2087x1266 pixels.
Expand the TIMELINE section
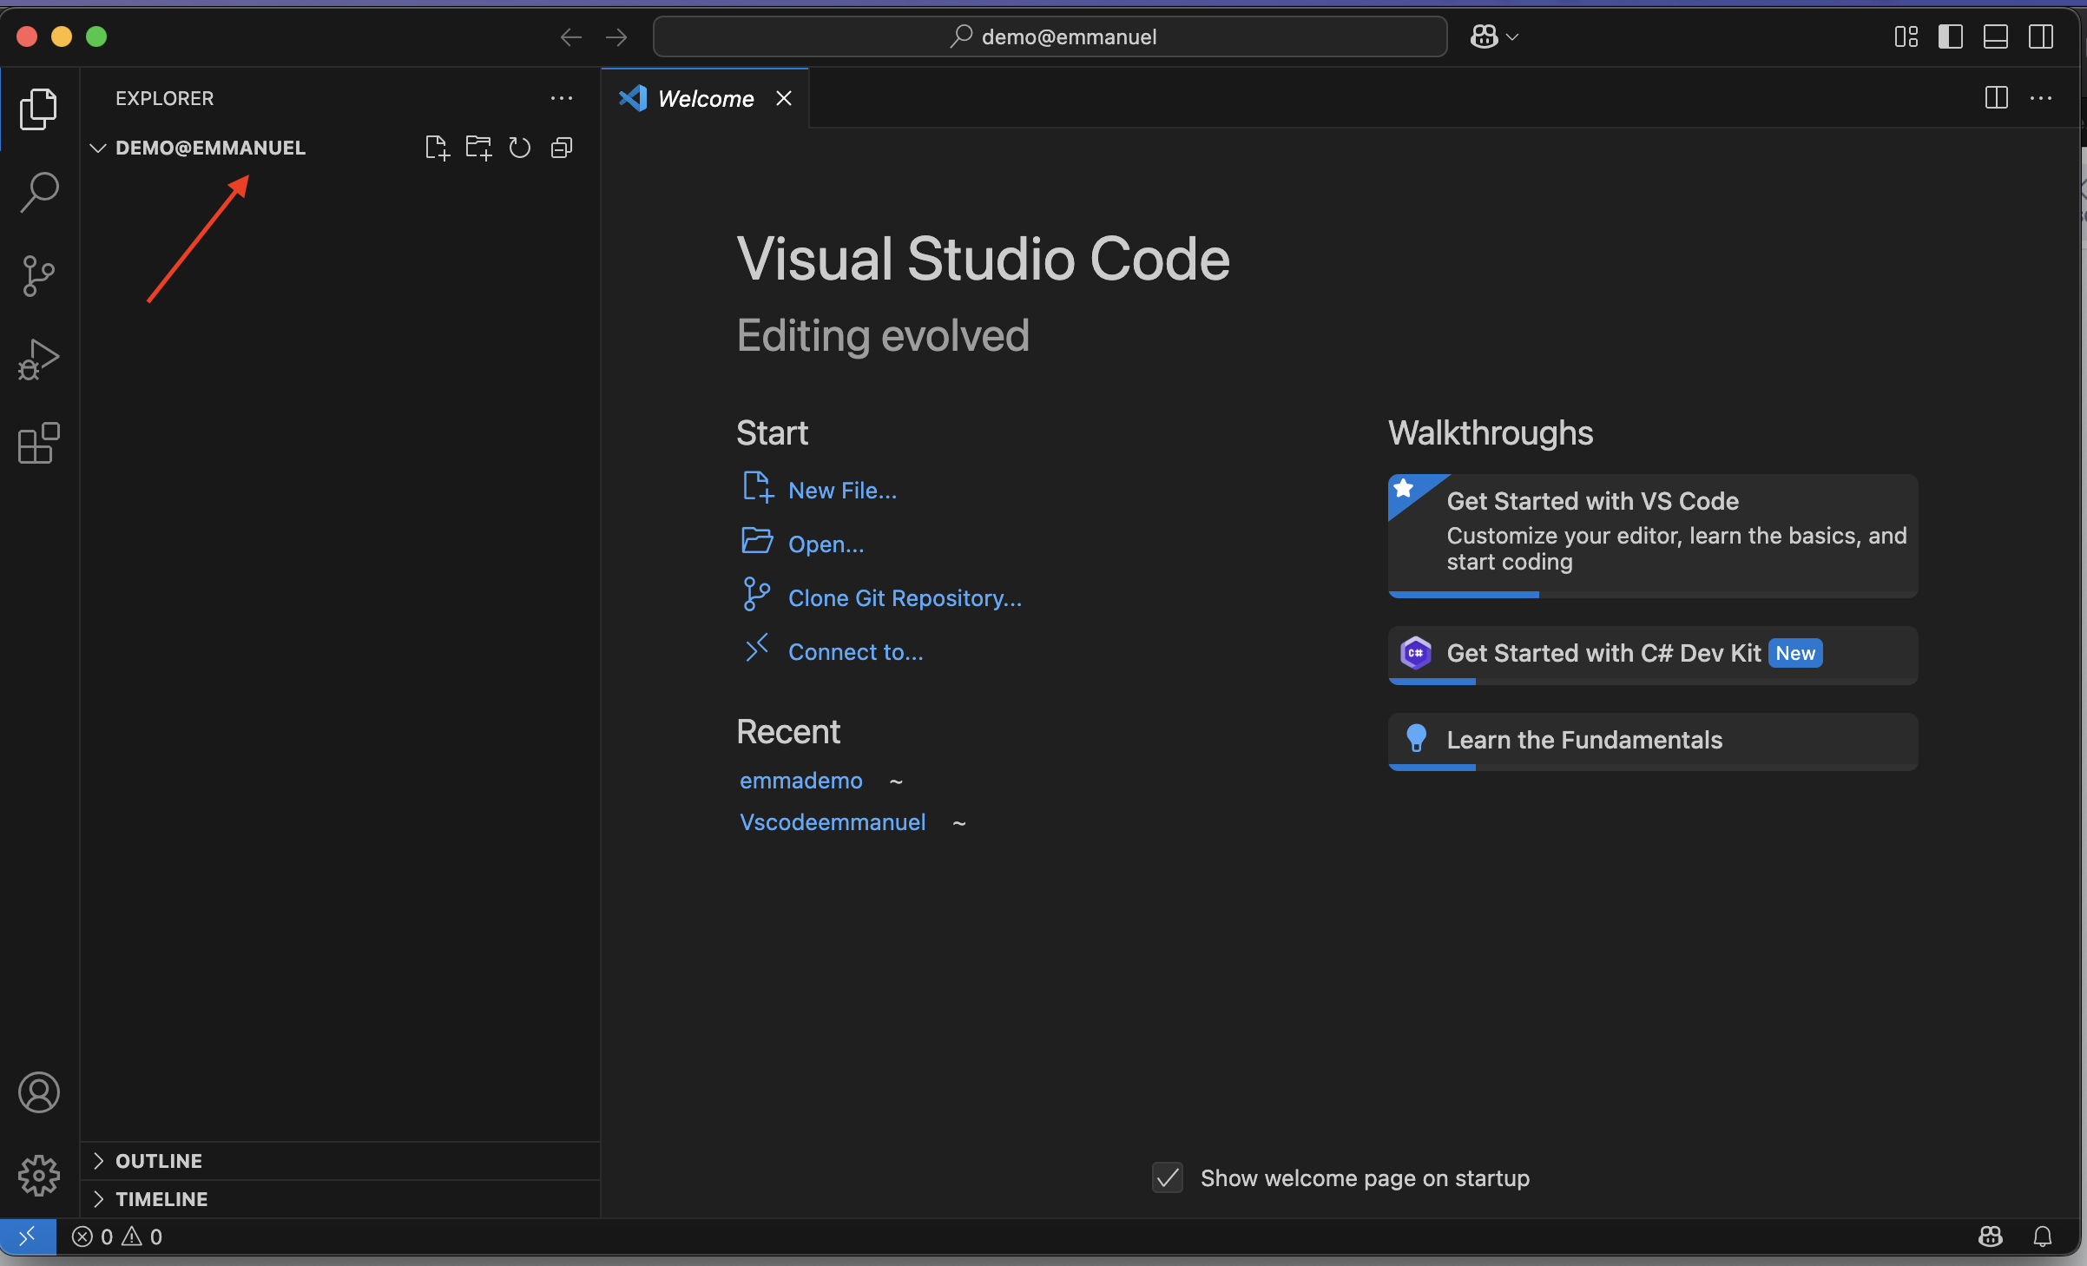pos(340,1199)
